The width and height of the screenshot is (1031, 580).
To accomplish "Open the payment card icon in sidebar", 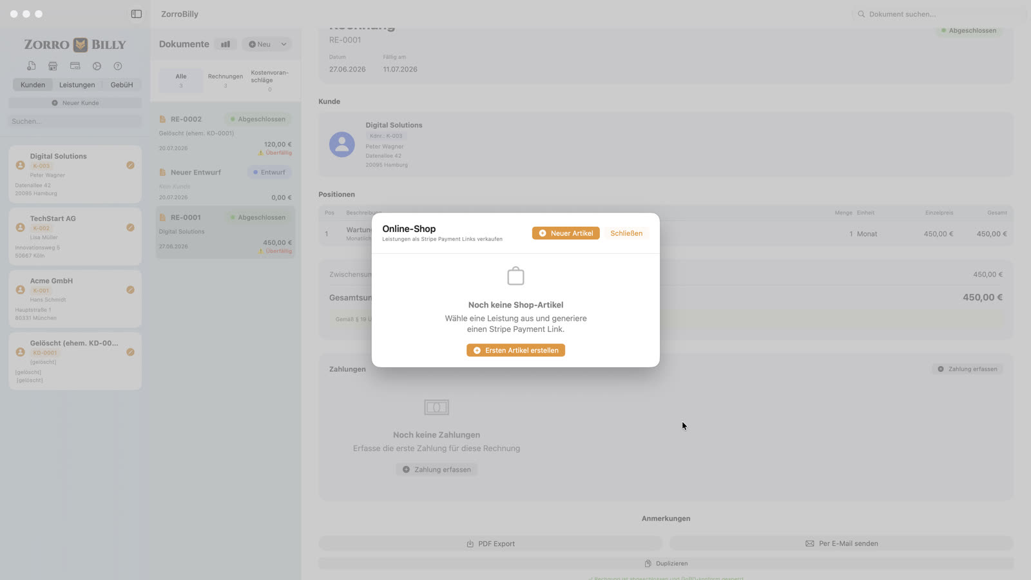I will [75, 66].
